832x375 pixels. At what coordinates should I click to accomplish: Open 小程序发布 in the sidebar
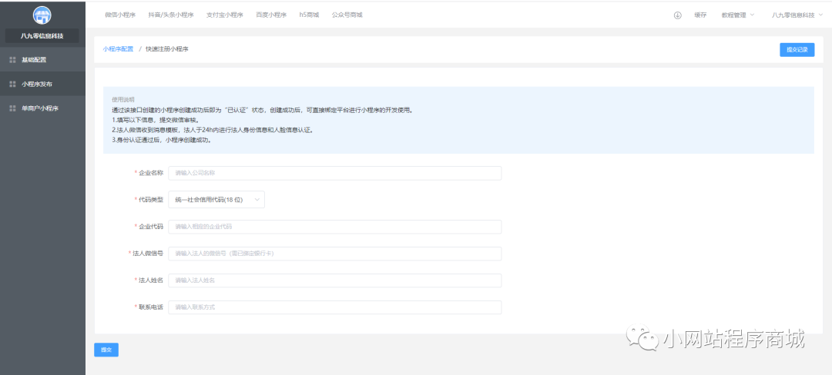(x=42, y=84)
